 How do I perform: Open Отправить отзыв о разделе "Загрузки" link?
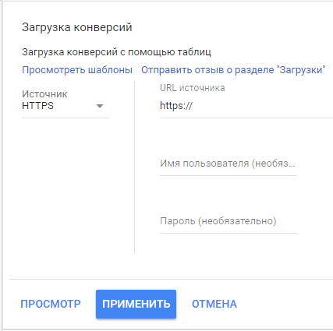[233, 70]
